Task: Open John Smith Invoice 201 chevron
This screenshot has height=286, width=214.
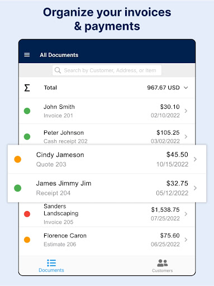Action: coord(186,111)
